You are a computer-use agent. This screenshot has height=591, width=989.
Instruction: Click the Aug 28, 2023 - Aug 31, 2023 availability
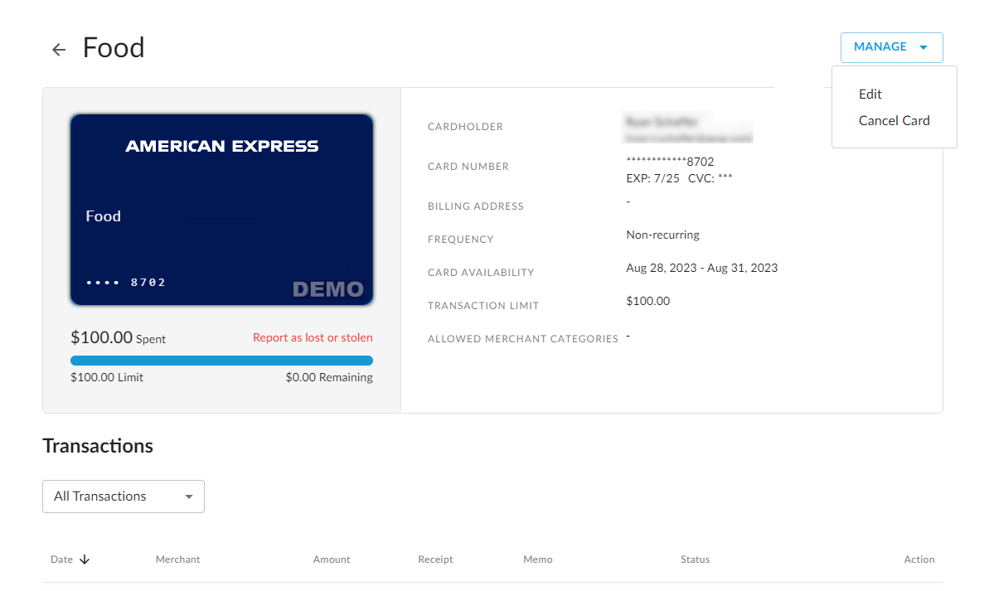[x=701, y=268]
